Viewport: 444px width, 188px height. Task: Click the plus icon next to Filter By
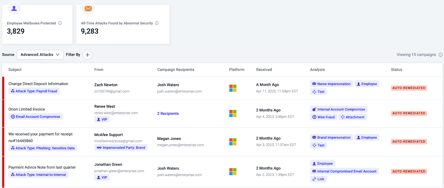87,55
